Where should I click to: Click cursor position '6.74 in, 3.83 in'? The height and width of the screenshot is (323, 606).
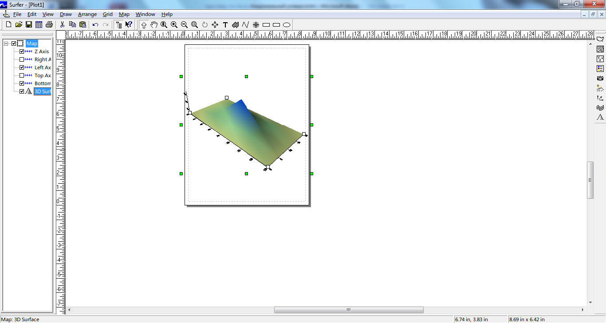(x=472, y=319)
